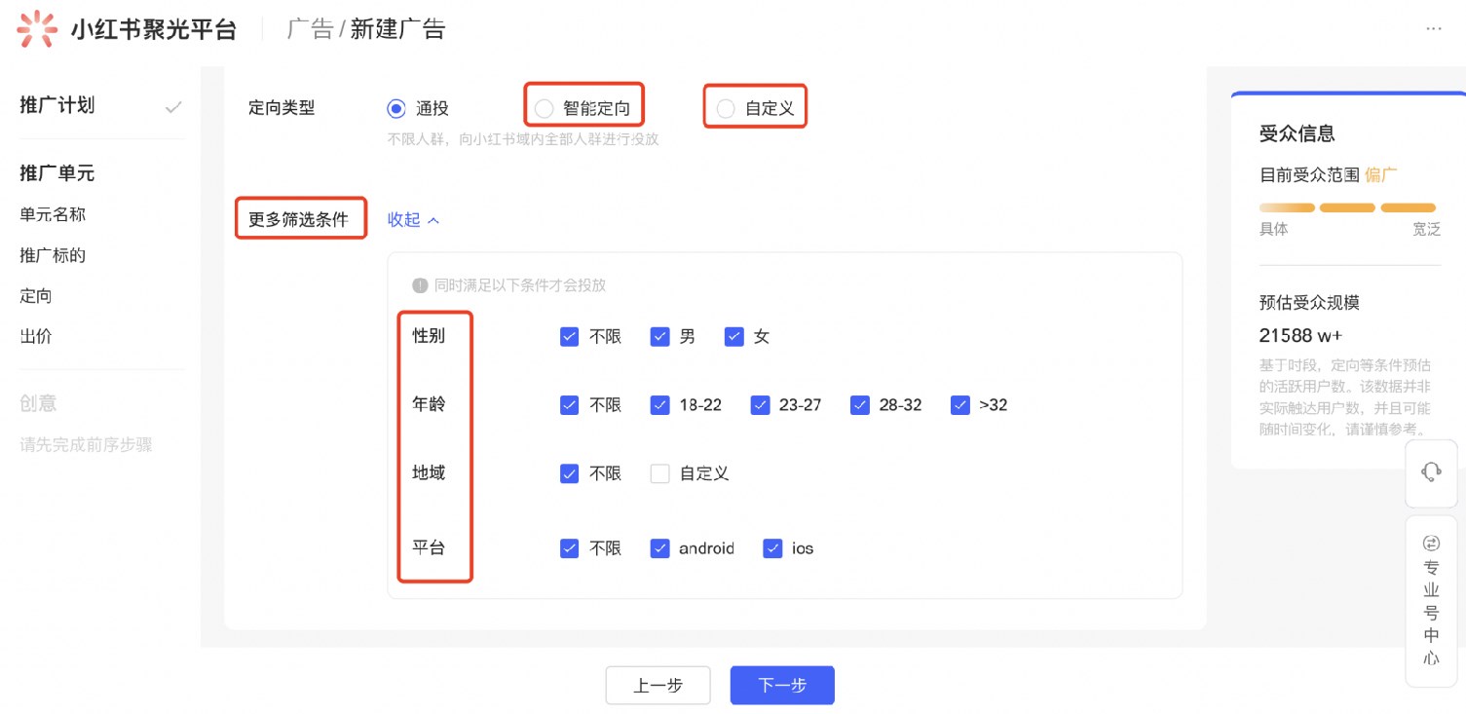Click the audience range indicator bar
The image size is (1466, 714).
(1347, 207)
